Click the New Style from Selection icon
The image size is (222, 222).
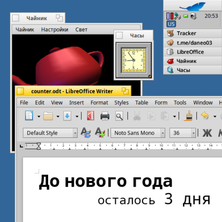point(100,133)
